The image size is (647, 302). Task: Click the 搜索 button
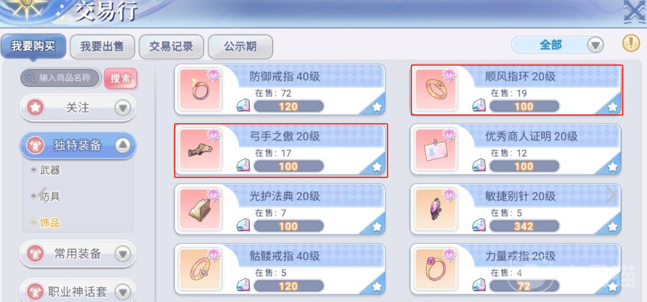point(121,78)
